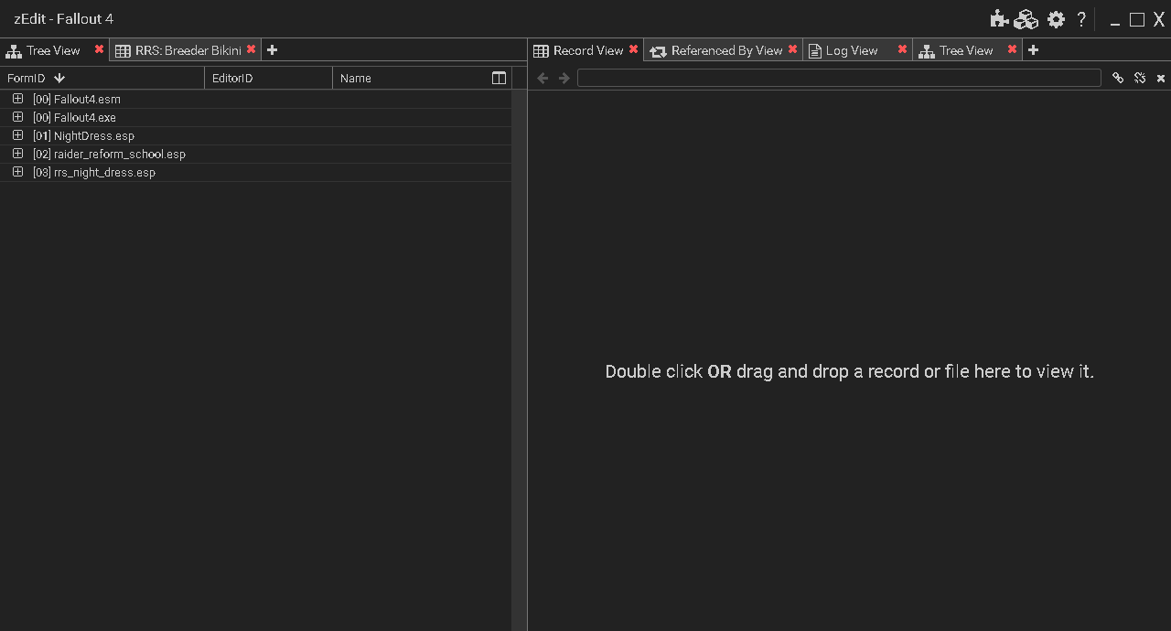This screenshot has width=1171, height=631.
Task: Expand the raider_reform_school.esp node
Action: click(x=17, y=154)
